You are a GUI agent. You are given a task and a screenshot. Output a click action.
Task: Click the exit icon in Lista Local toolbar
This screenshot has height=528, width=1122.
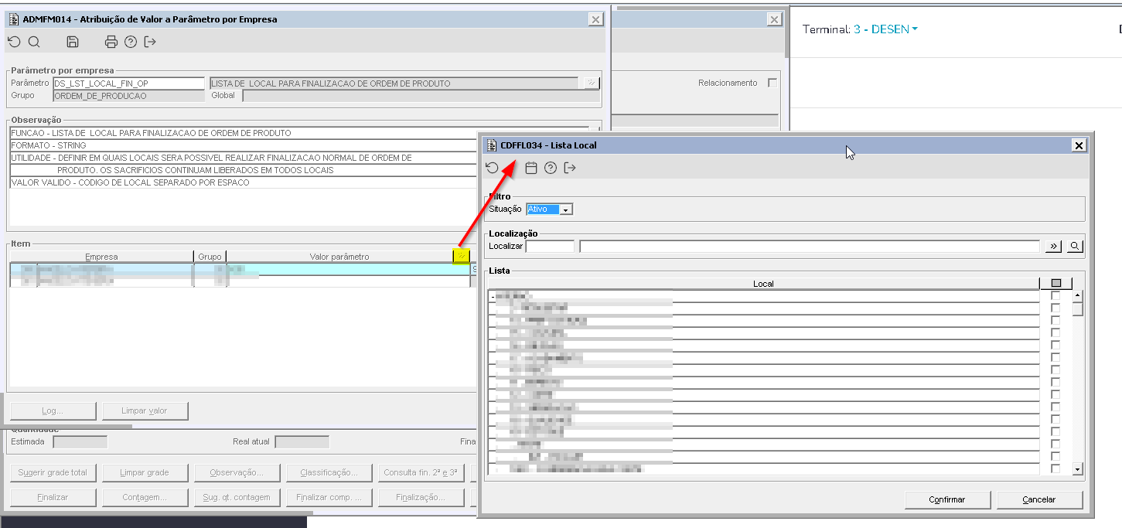tap(570, 168)
